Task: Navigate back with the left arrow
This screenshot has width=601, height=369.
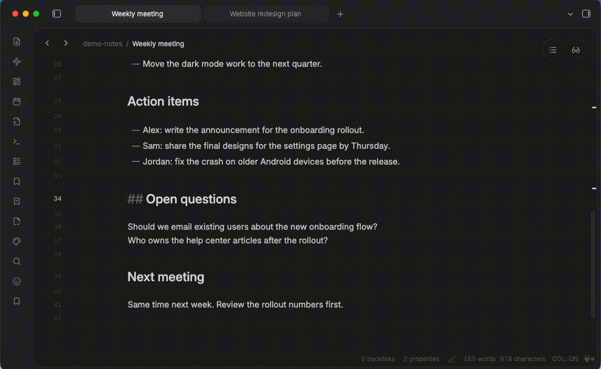Action: pos(47,43)
